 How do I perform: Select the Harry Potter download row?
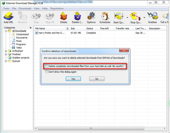[x=100, y=33]
